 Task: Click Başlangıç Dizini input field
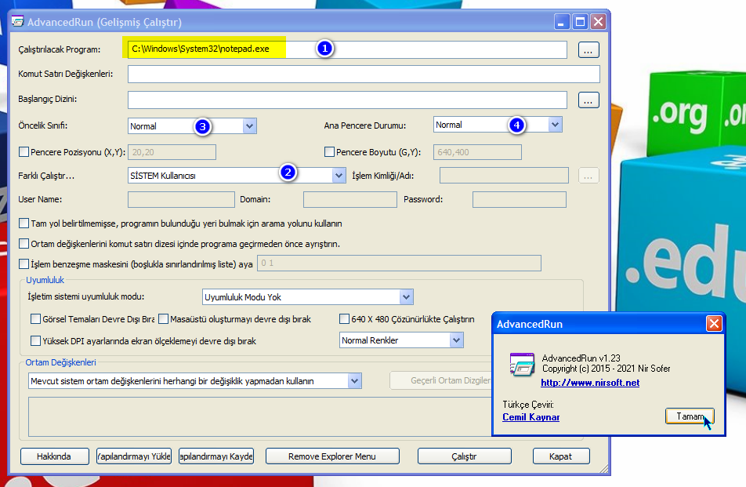pyautogui.click(x=347, y=100)
